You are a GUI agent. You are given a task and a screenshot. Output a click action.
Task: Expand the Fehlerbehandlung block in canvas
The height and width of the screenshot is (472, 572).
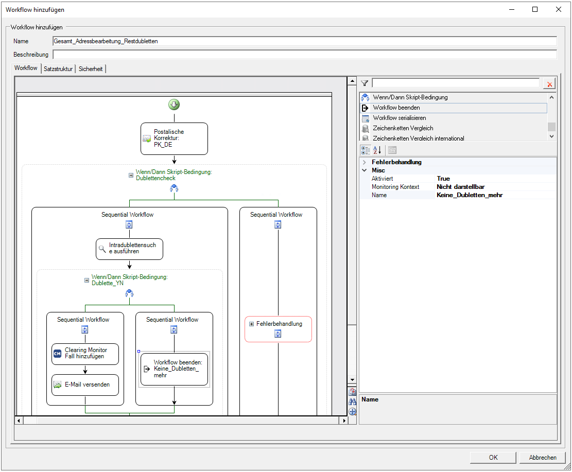251,324
